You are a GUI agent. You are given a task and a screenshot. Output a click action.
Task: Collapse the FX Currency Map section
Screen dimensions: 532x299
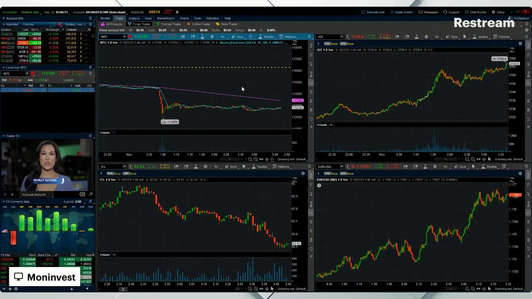4,201
